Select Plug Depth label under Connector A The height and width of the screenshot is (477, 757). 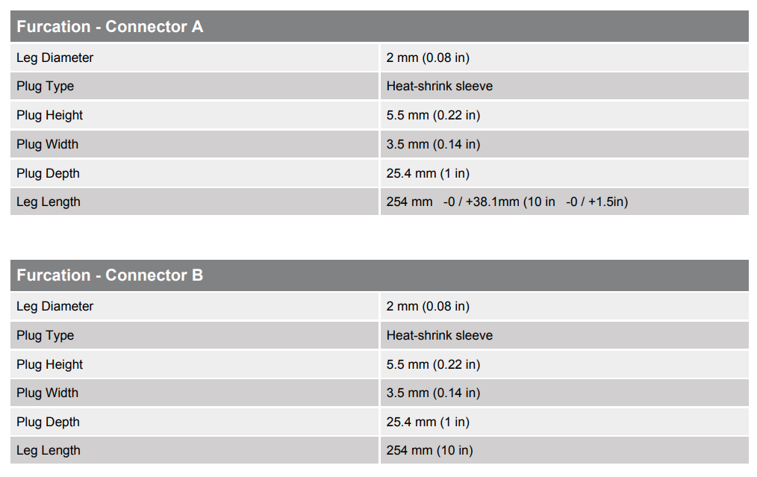pyautogui.click(x=49, y=173)
